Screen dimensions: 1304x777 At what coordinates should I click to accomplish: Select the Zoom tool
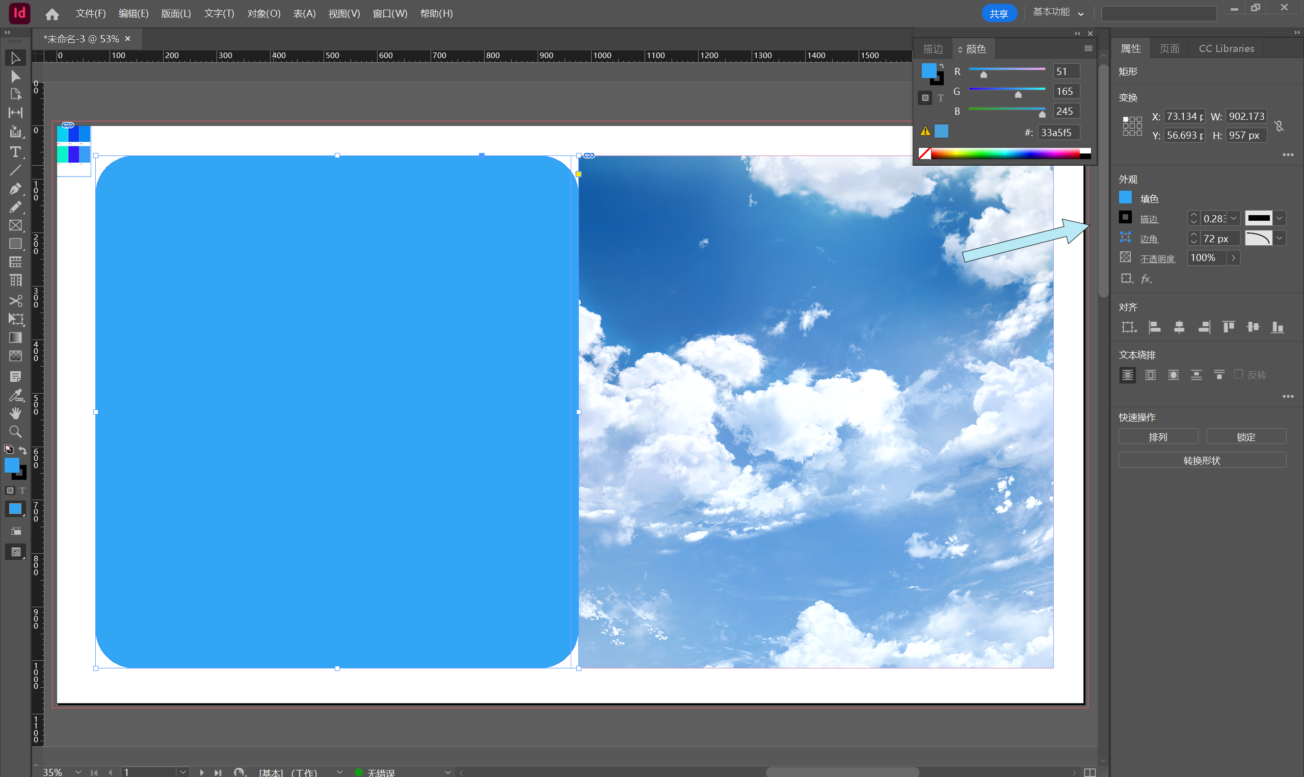click(15, 431)
